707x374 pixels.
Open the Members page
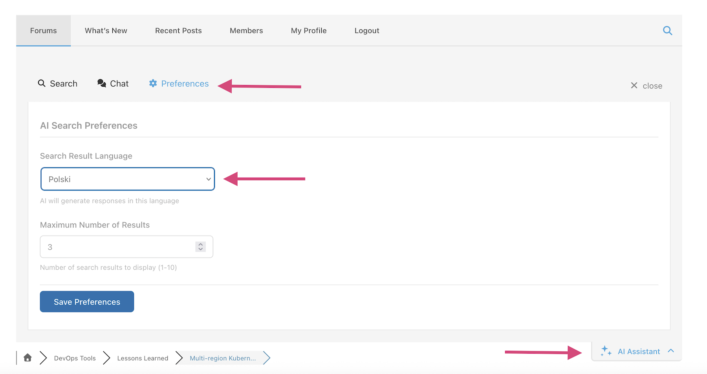point(246,31)
